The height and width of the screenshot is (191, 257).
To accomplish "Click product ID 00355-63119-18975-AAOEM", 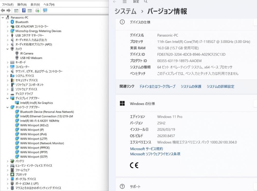I will tap(179, 61).
